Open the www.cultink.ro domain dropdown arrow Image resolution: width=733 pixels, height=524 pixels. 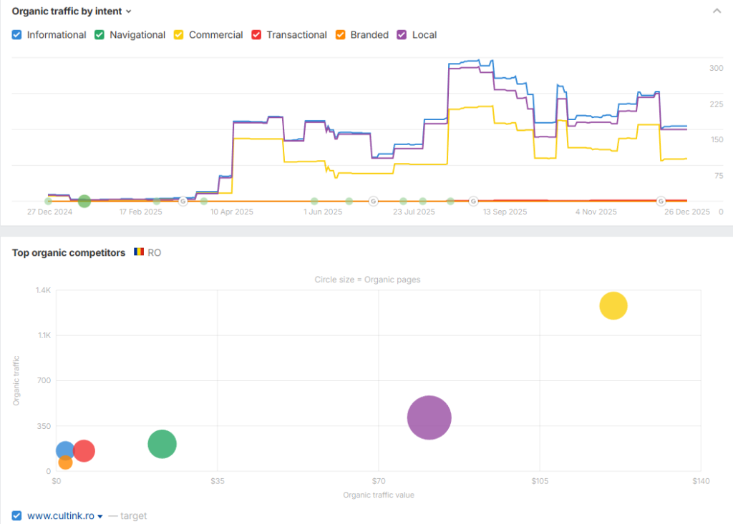click(100, 516)
